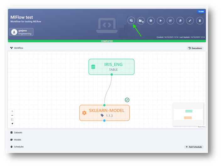Open the Executions history button
Image resolution: width=221 pixels, height=166 pixels.
[x=195, y=48]
